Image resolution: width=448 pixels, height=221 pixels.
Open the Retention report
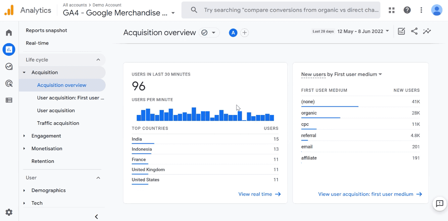(x=43, y=161)
